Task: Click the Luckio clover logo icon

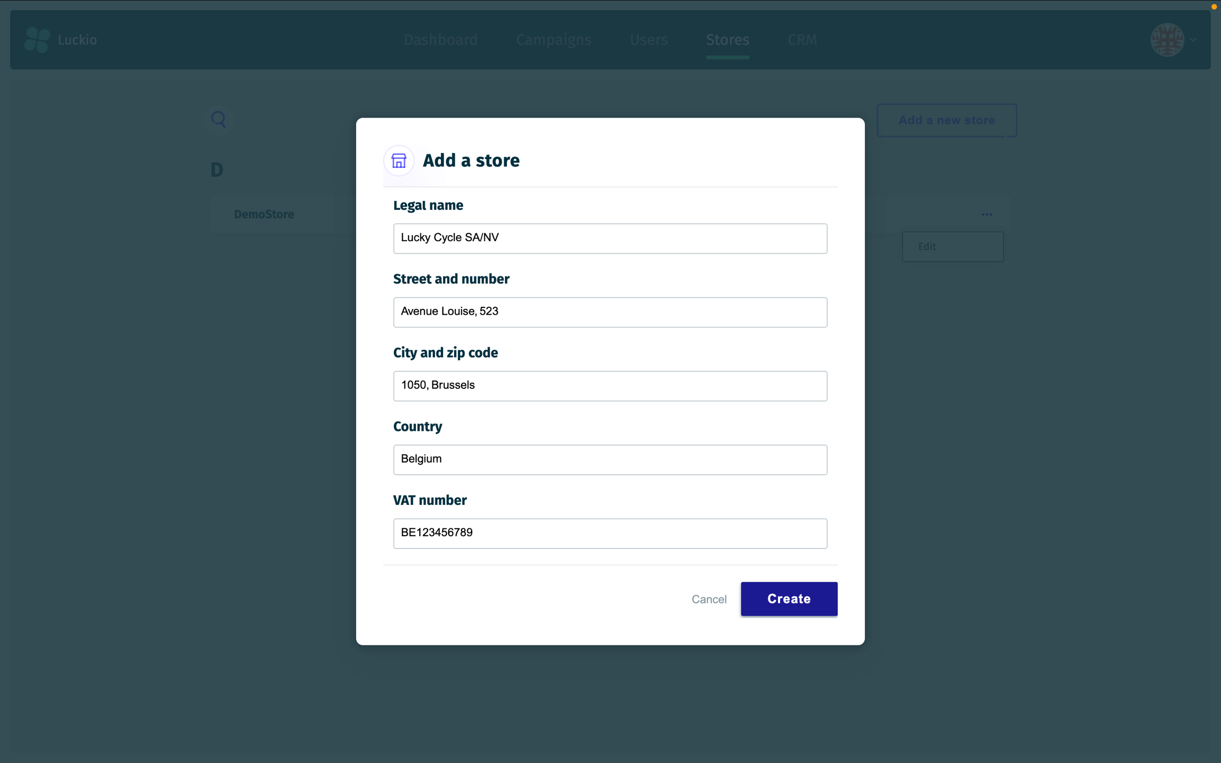Action: click(37, 40)
